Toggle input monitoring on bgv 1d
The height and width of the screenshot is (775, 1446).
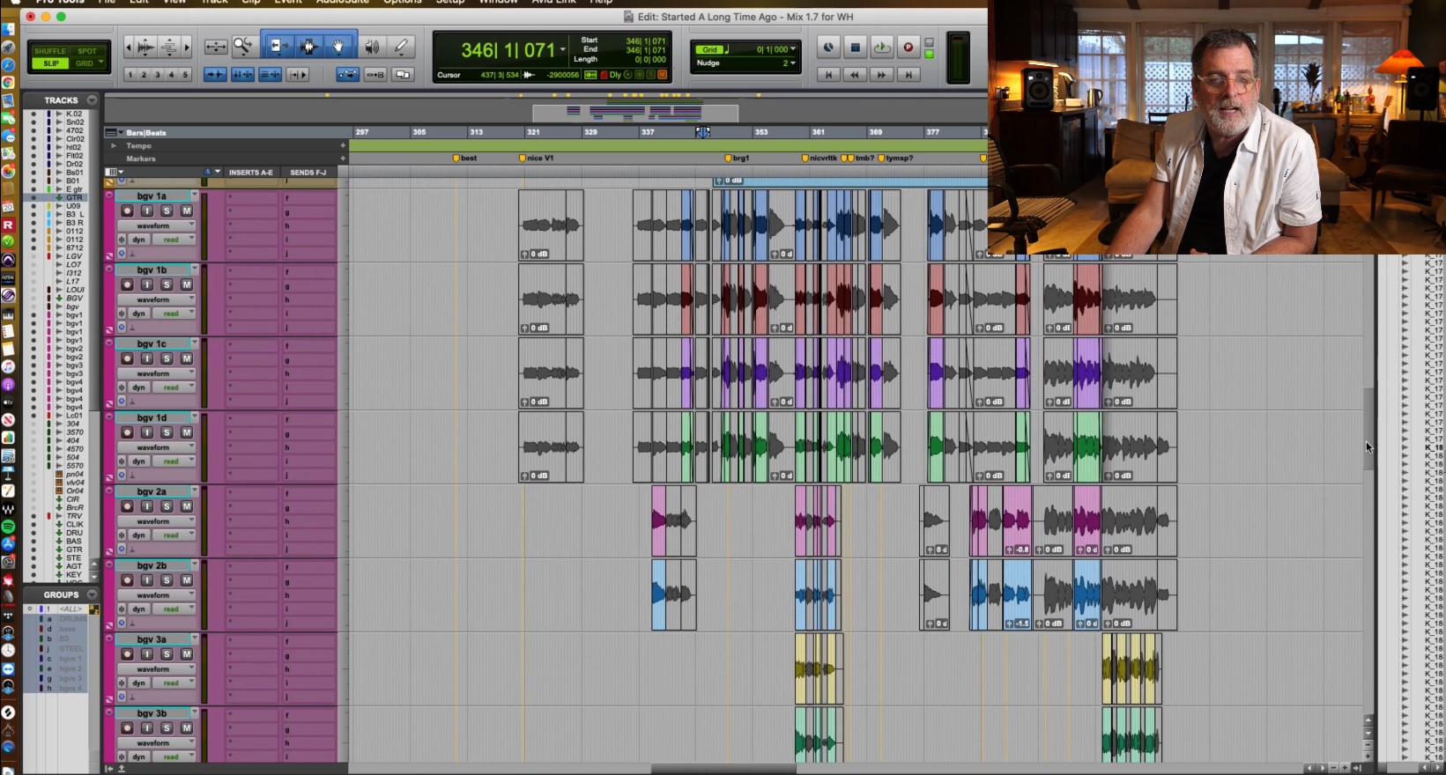click(x=147, y=432)
